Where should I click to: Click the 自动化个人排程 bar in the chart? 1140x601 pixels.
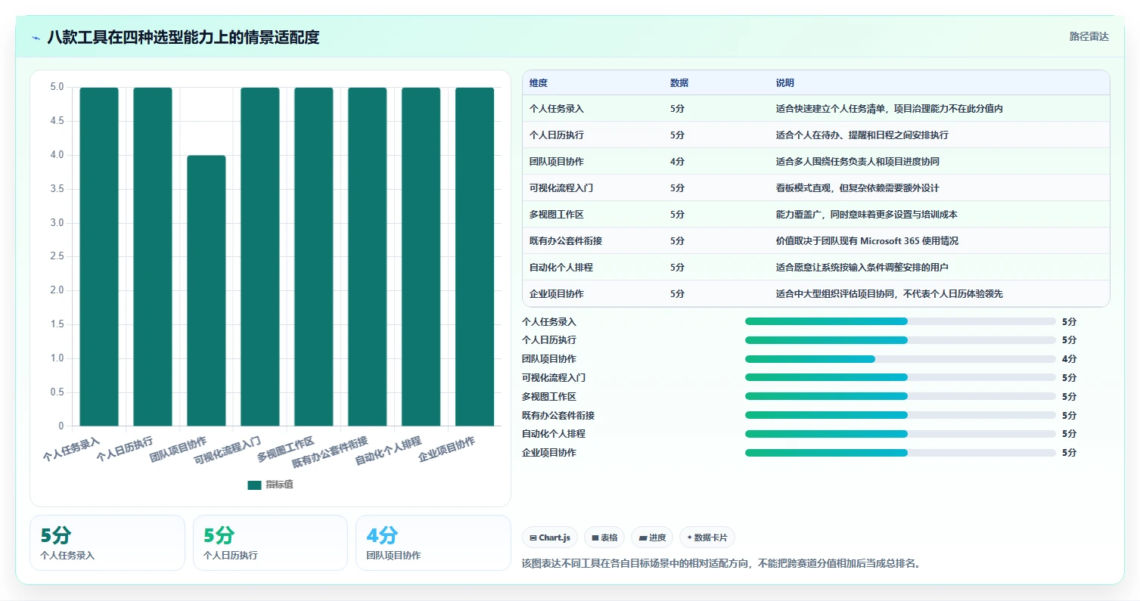pyautogui.click(x=421, y=257)
